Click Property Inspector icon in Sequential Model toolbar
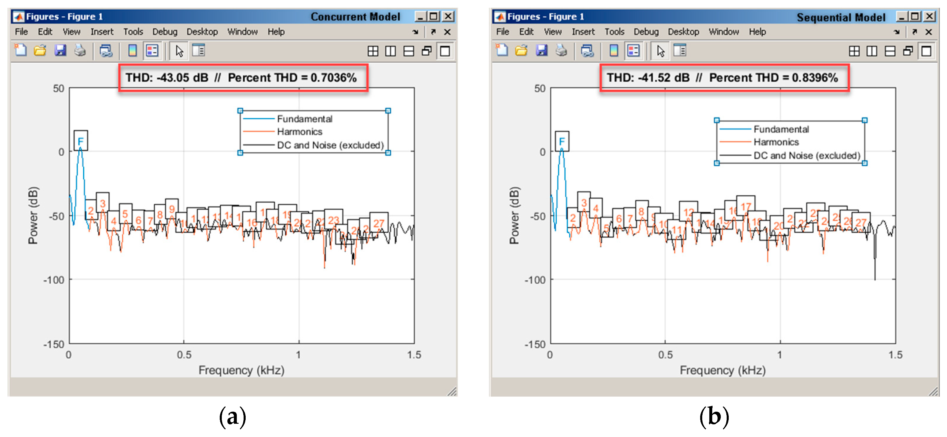Screen dimensions: 947x437 point(680,50)
